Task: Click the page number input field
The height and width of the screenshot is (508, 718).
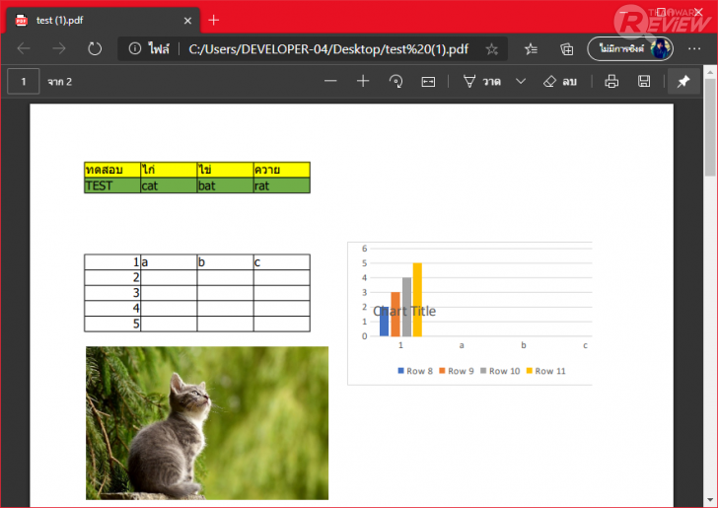Action: [x=24, y=82]
